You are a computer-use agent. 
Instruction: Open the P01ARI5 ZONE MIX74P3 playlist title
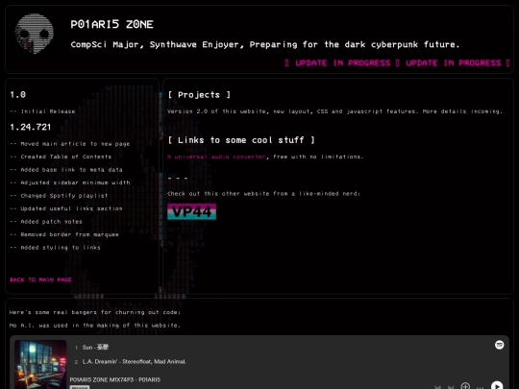click(x=115, y=379)
